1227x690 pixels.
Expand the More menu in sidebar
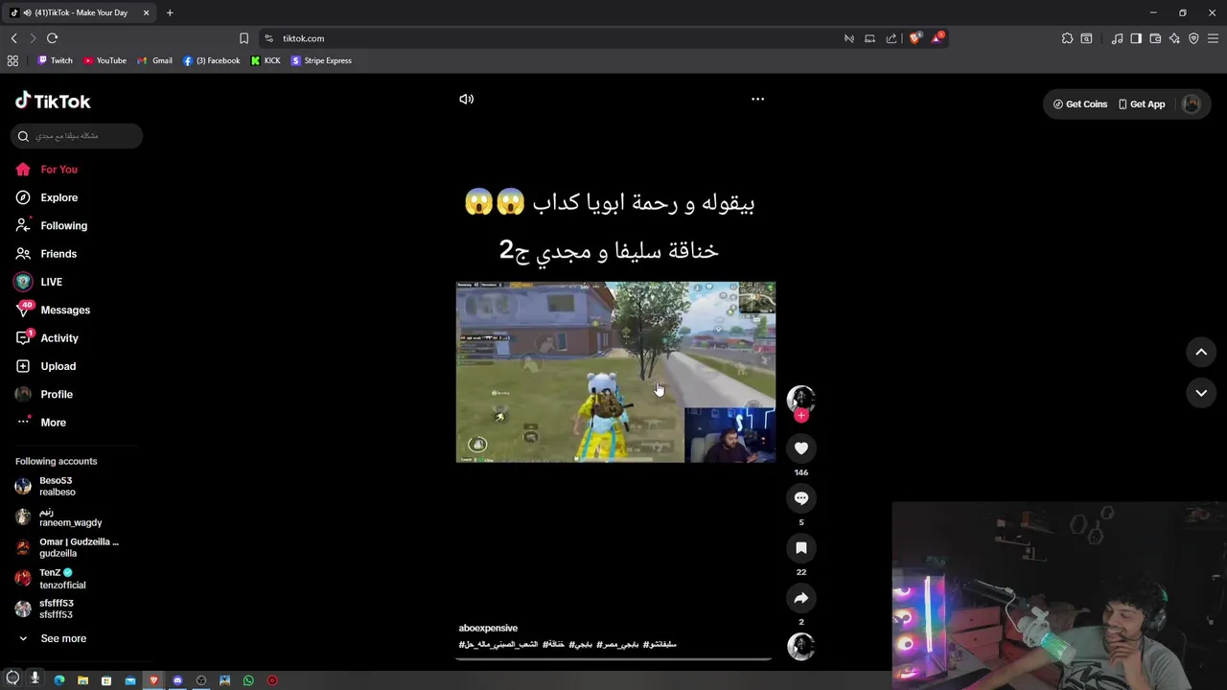tap(41, 423)
